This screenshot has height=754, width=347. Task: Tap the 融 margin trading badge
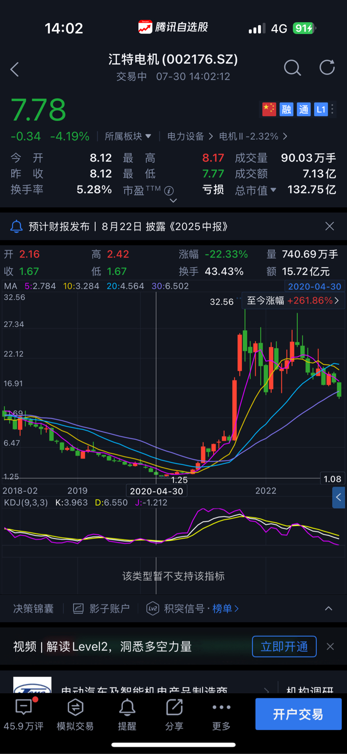pos(286,109)
